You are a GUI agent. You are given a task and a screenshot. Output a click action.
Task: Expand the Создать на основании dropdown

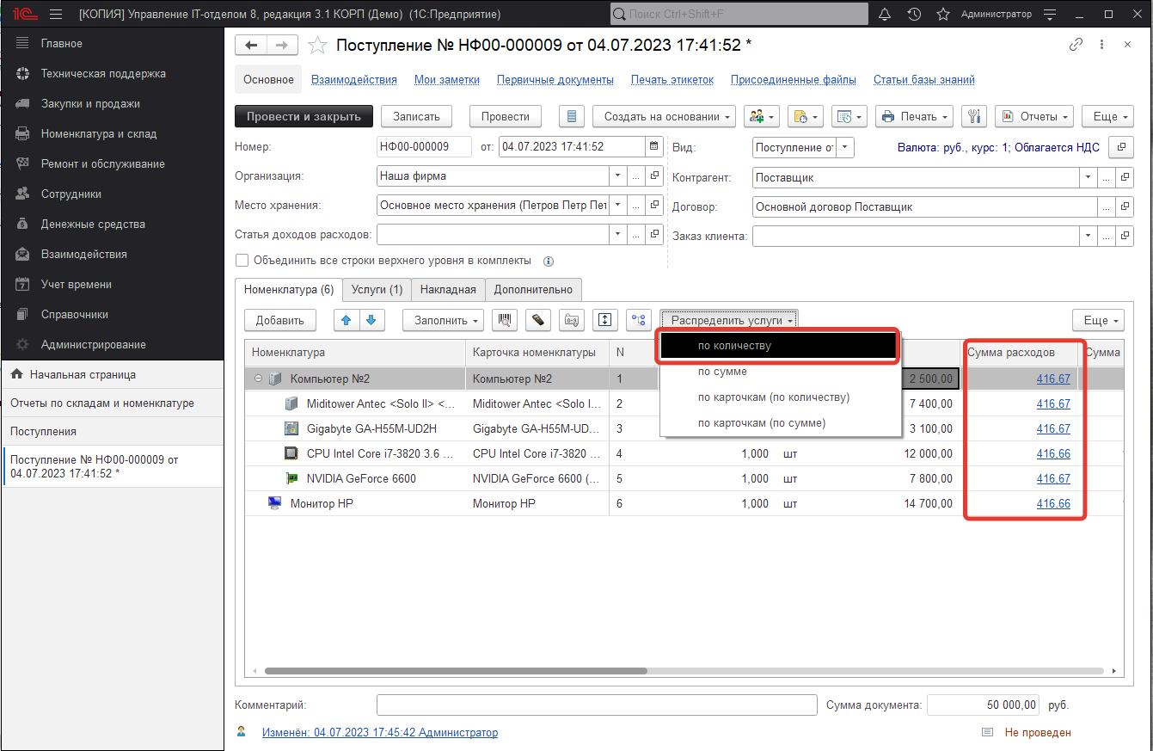667,116
